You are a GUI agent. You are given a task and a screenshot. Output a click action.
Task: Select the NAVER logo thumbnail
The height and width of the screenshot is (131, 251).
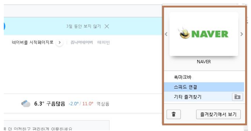coord(204,34)
